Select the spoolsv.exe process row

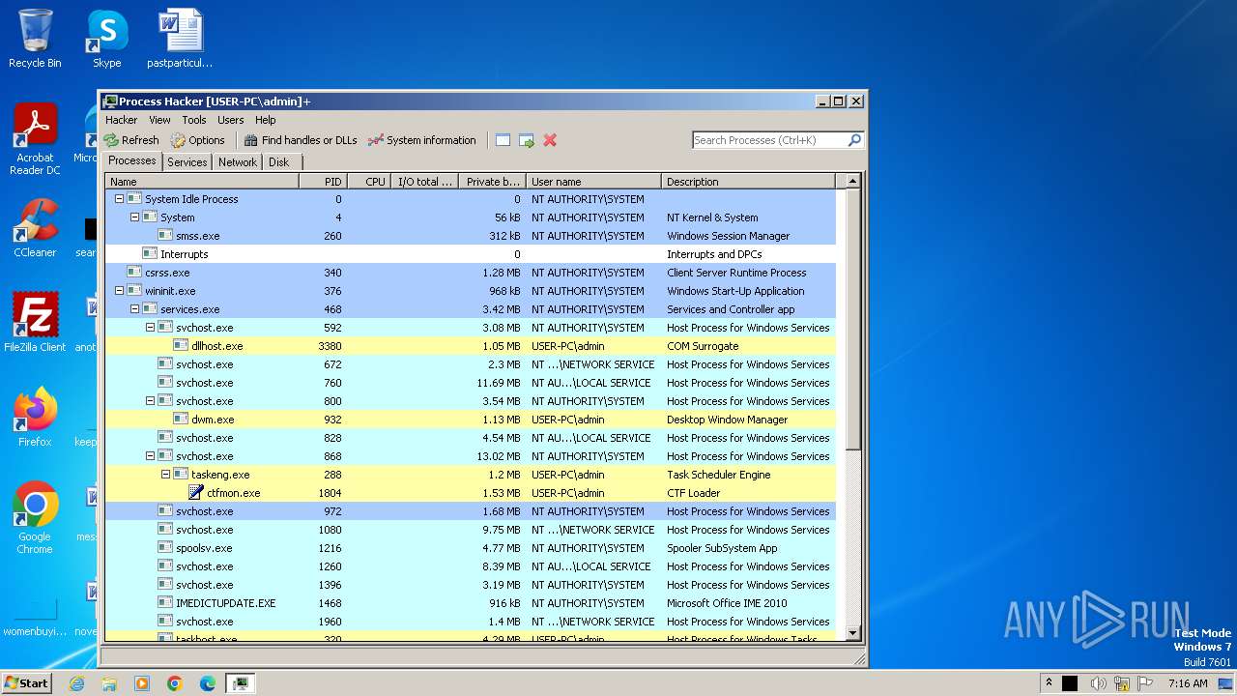tap(471, 548)
